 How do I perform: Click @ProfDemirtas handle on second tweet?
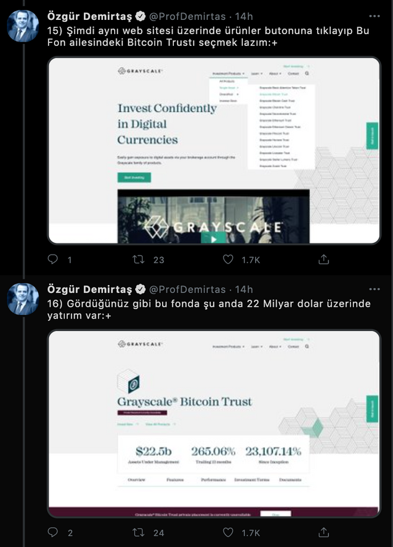(x=187, y=289)
